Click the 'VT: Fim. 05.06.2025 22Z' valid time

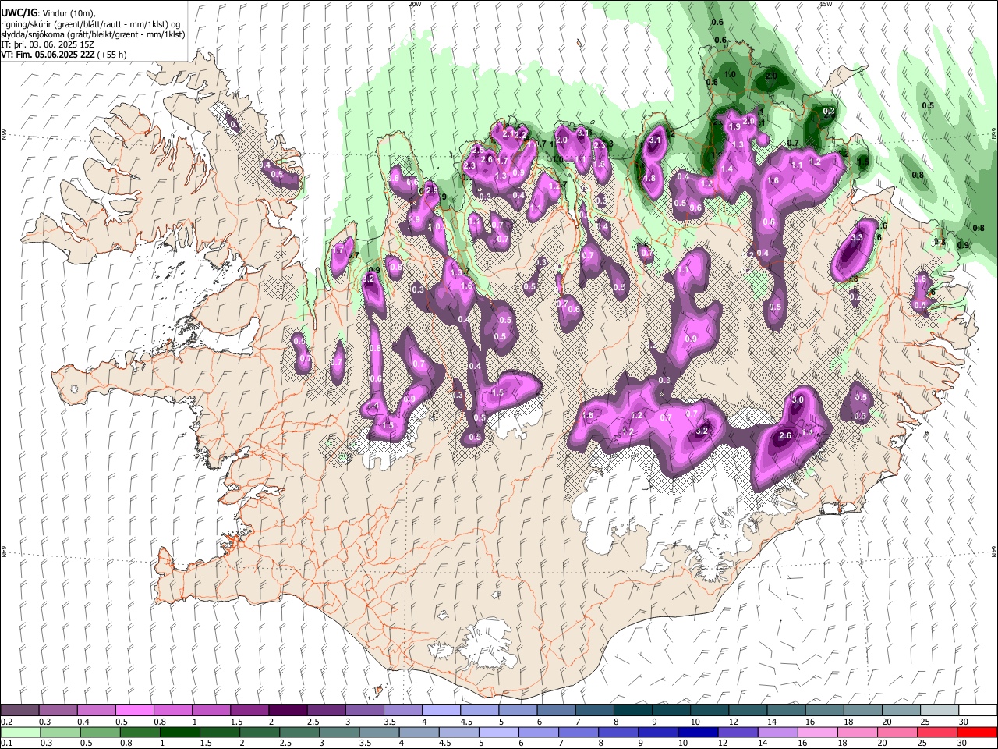[48, 55]
